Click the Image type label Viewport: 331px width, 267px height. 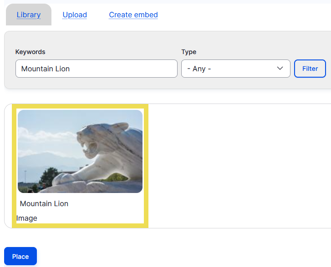[27, 218]
